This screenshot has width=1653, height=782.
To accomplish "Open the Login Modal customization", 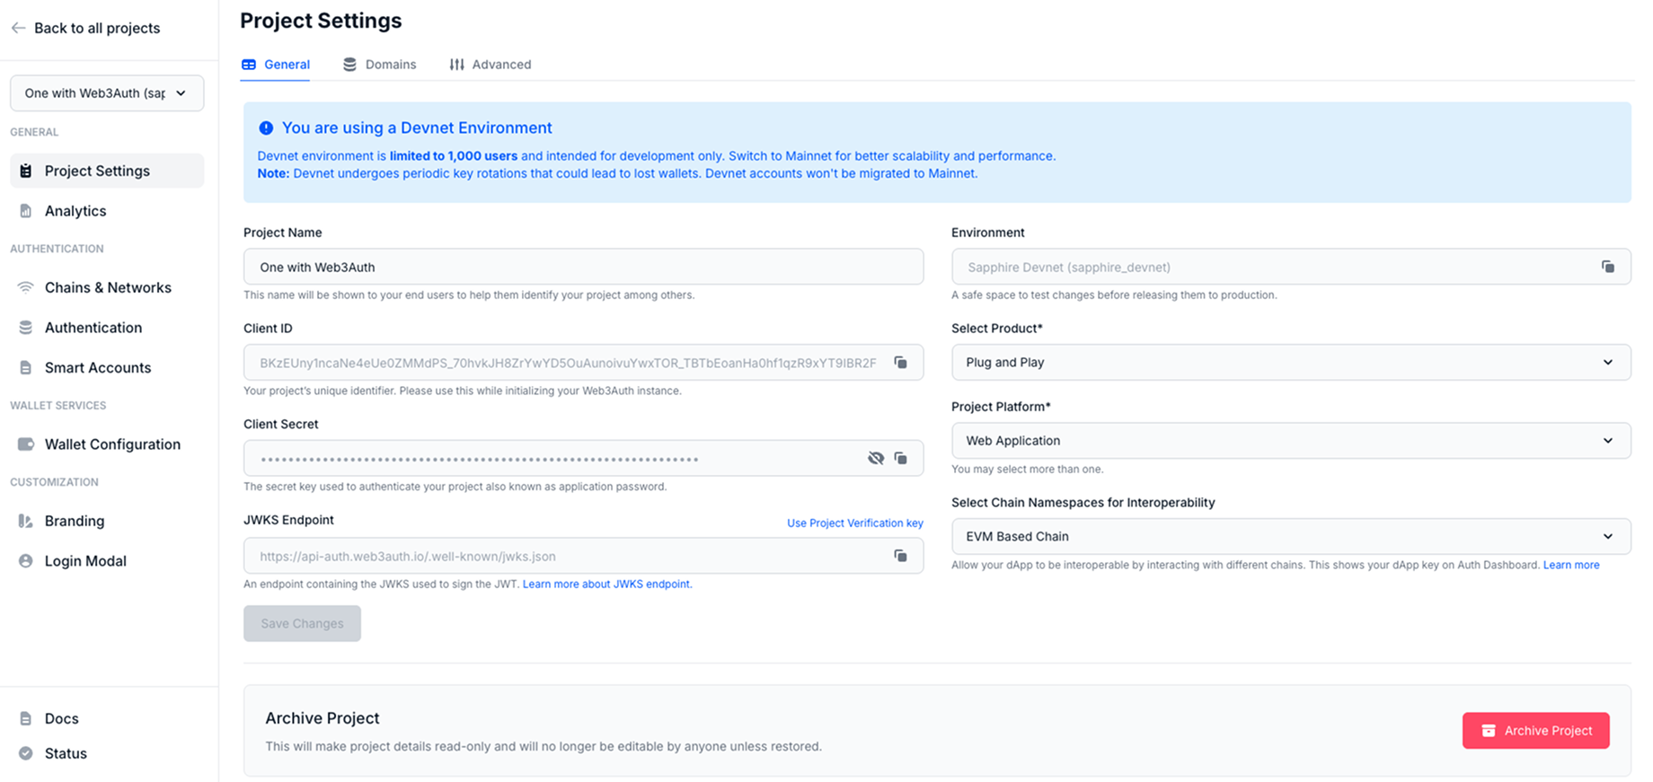I will [x=85, y=560].
